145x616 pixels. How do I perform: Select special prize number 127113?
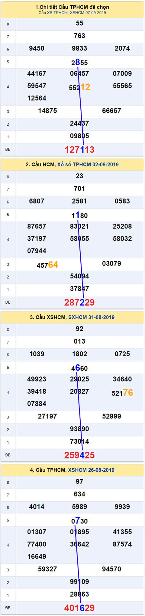(79, 150)
